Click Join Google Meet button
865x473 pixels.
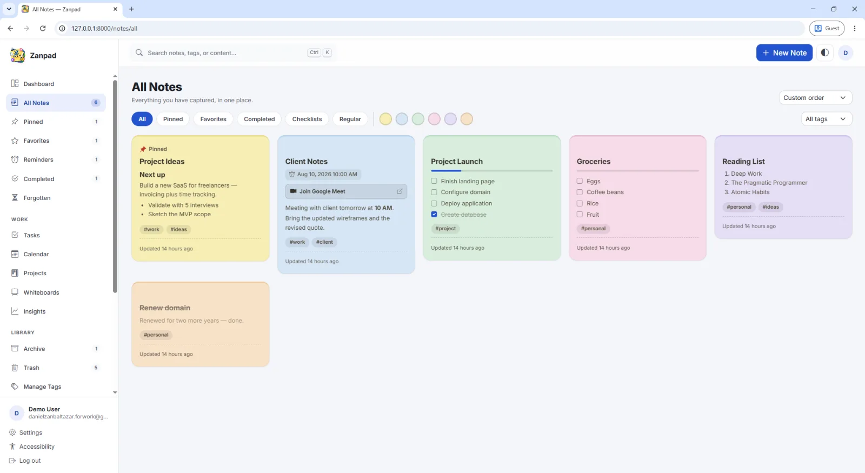346,191
